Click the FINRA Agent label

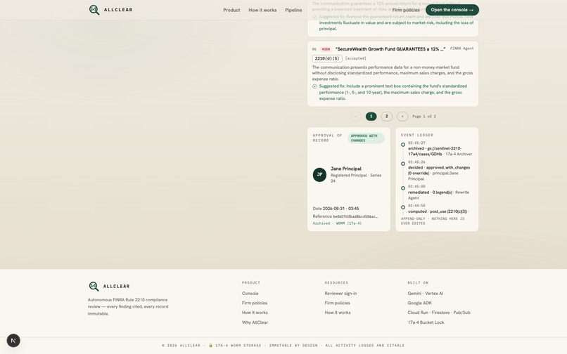click(461, 48)
